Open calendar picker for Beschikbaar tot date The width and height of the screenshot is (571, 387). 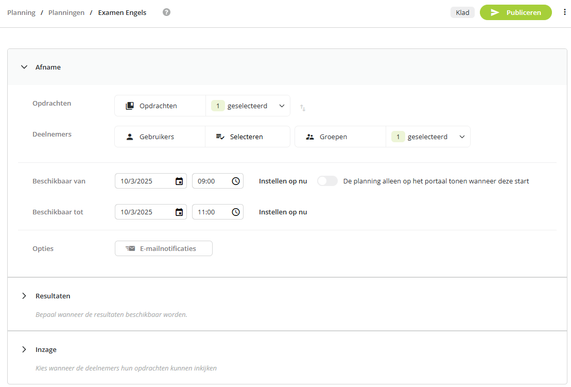(179, 212)
